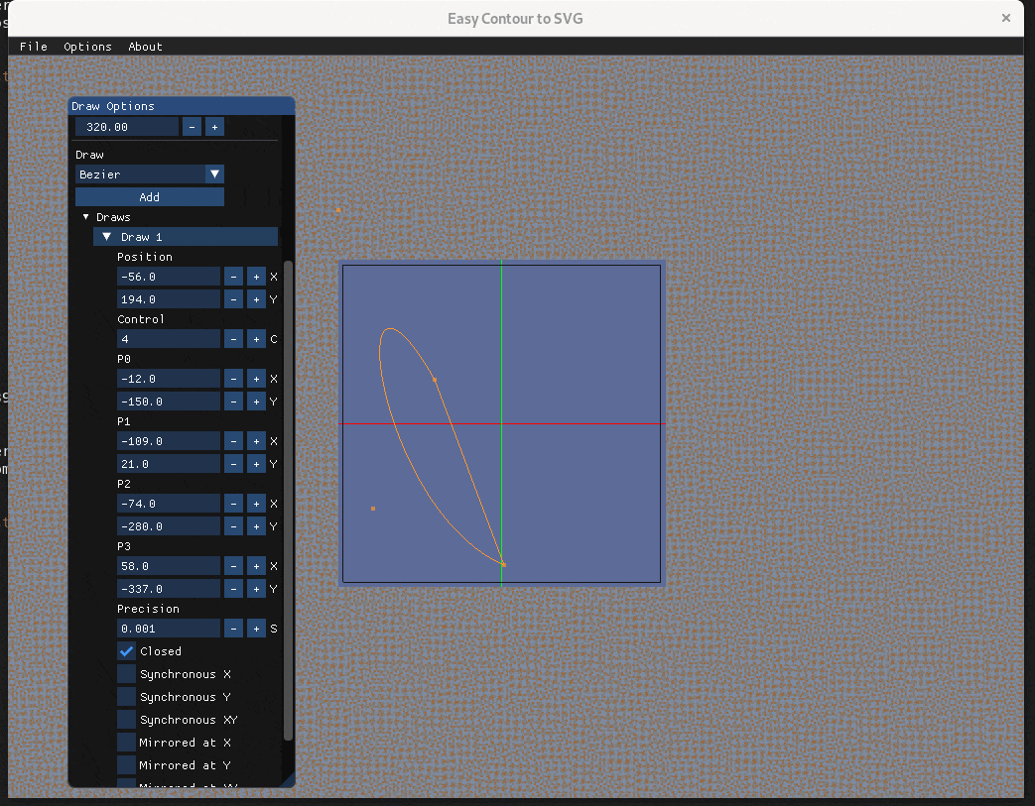This screenshot has height=806, width=1035.
Task: Click the control point inside the bezier loop
Action: 435,380
